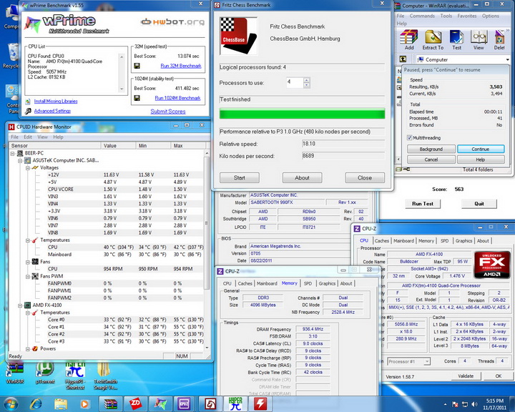Viewport: 515px width, 412px height.
Task: Open WinRAR Favorites menu
Action: click(466, 16)
